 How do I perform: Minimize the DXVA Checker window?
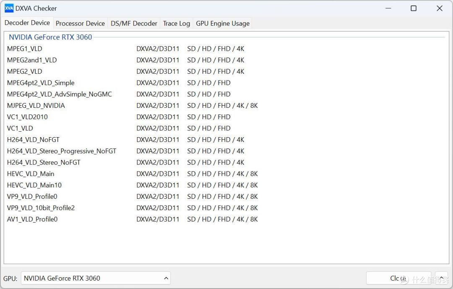388,8
